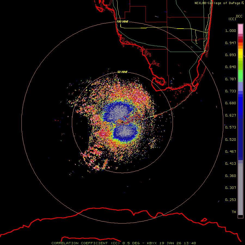245x245 pixels.
Task: Click the 19 JAN 26 date in the caption
Action: click(x=170, y=243)
